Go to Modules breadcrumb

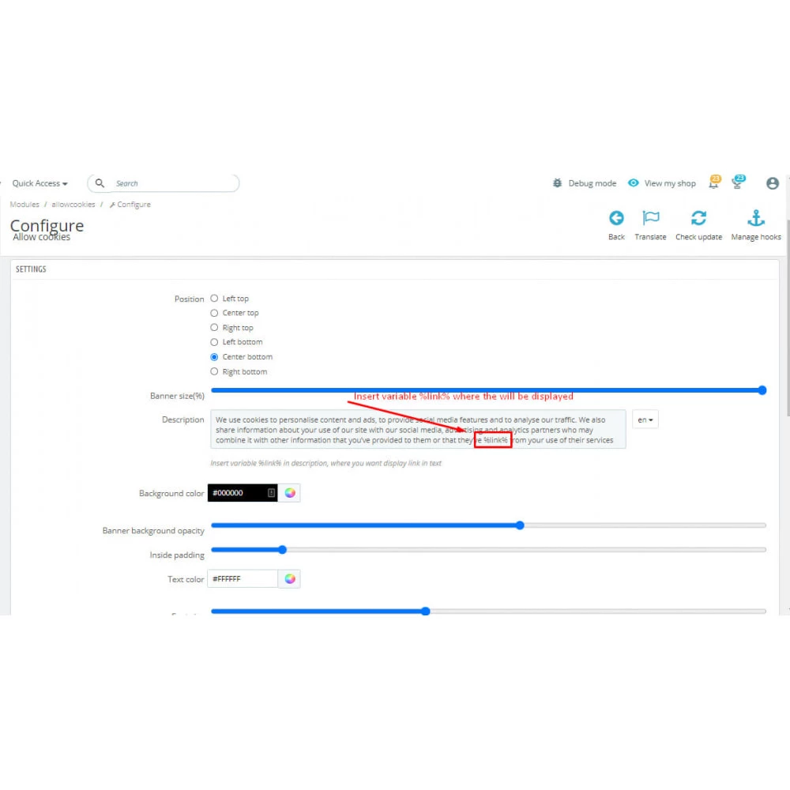[x=24, y=205]
